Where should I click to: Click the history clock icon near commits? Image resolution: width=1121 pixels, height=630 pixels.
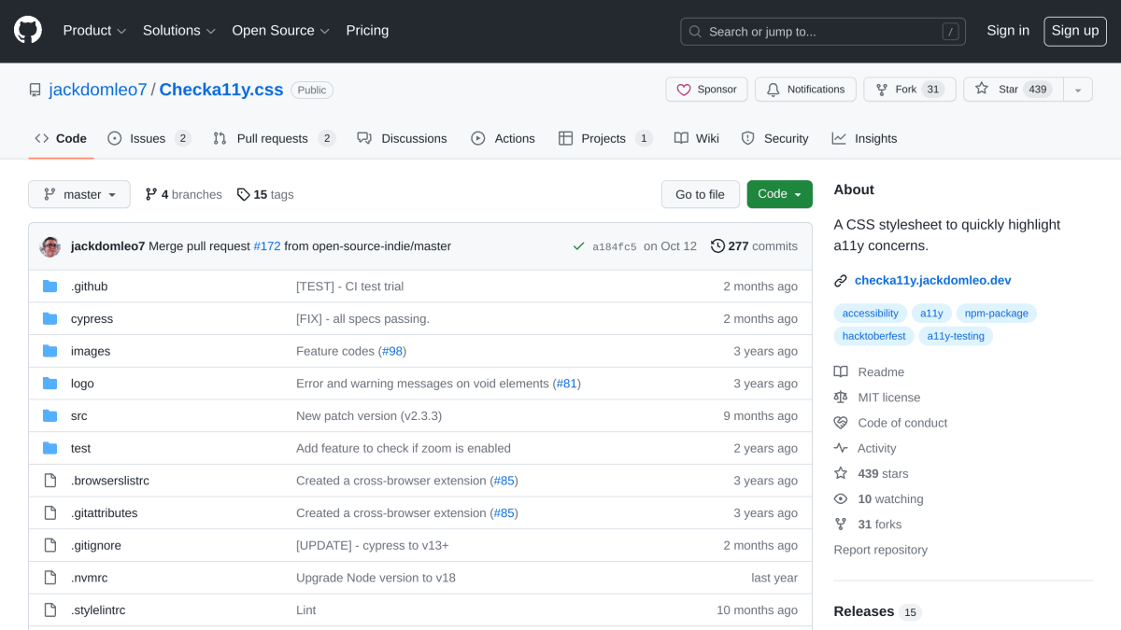[x=717, y=246]
